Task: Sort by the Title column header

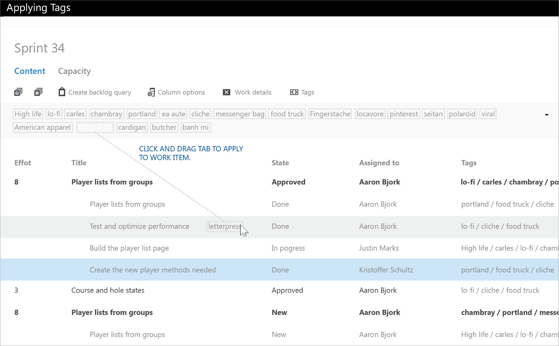Action: click(79, 163)
